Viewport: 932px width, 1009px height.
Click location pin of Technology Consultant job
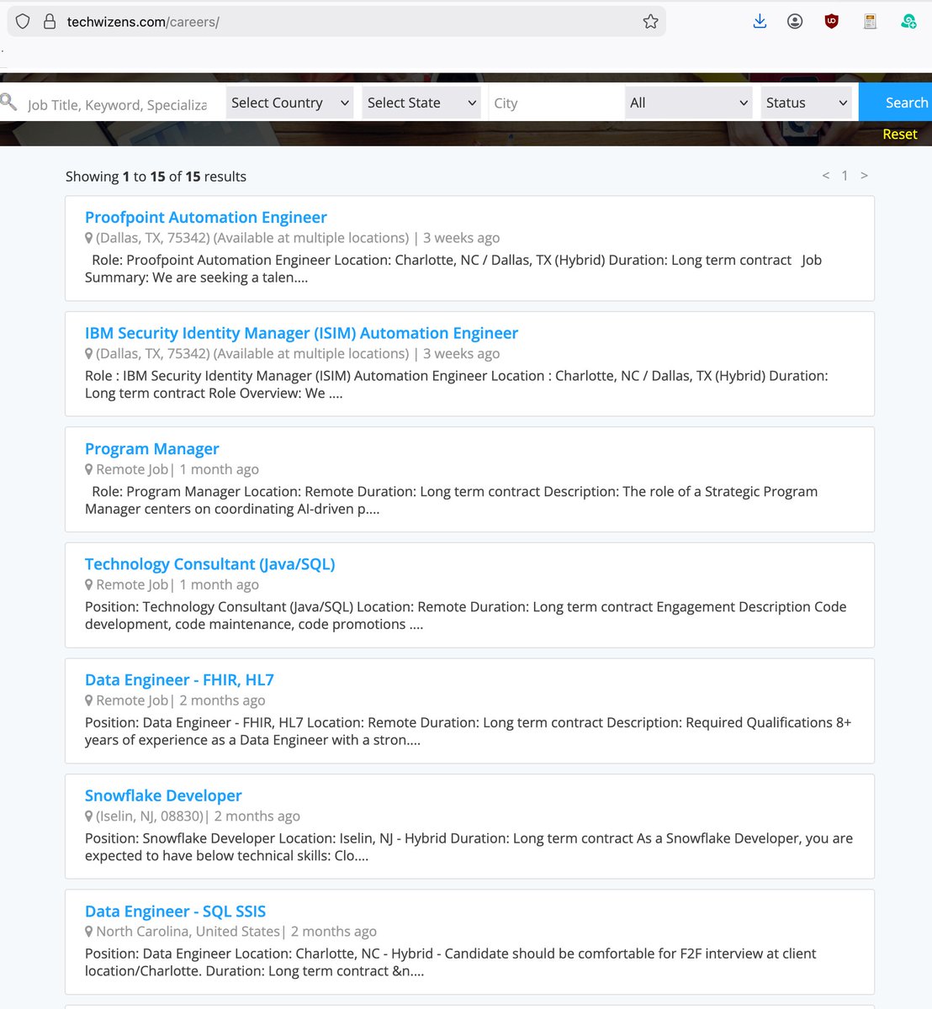(89, 584)
